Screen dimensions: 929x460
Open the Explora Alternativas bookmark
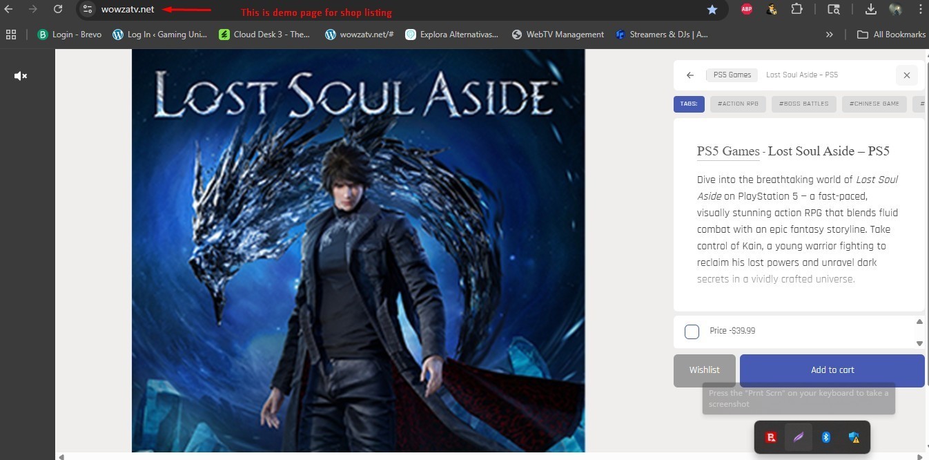pyautogui.click(x=451, y=34)
